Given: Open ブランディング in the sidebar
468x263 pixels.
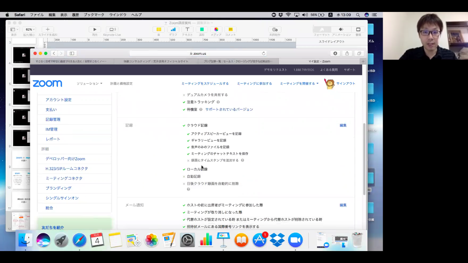Looking at the screenshot, I should pos(59,188).
